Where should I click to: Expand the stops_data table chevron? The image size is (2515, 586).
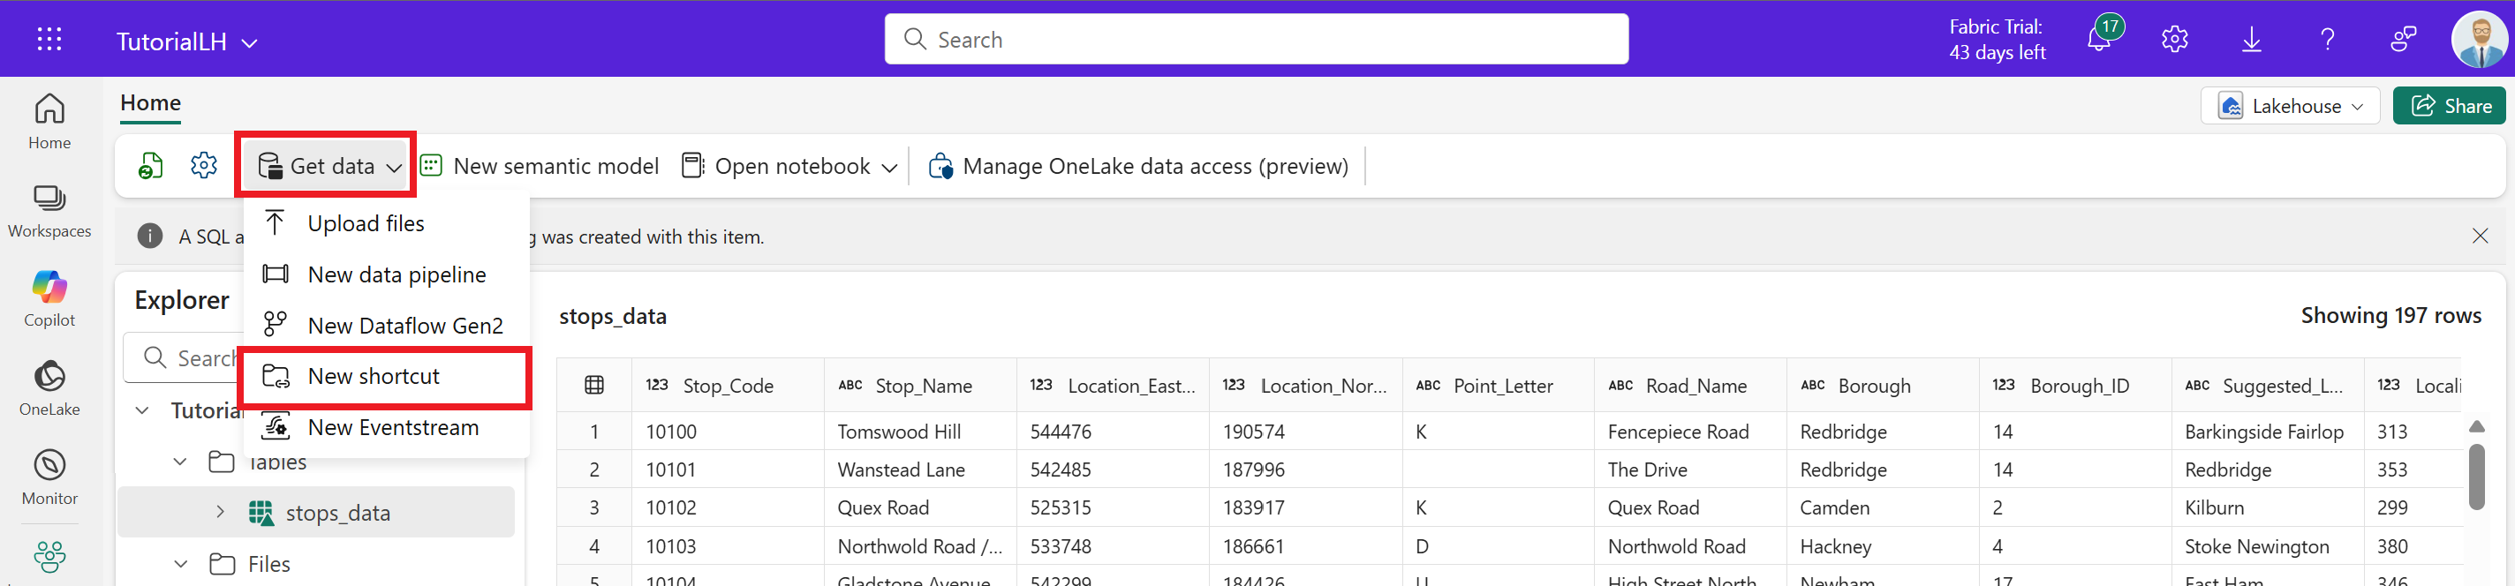pyautogui.click(x=220, y=512)
